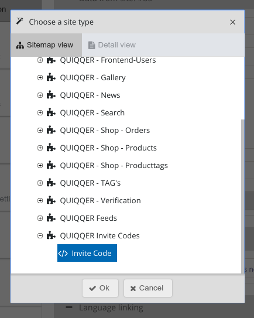Screen dimensions: 254x318
Task: Switch to the Sitemap view tab
Action: pyautogui.click(x=46, y=45)
